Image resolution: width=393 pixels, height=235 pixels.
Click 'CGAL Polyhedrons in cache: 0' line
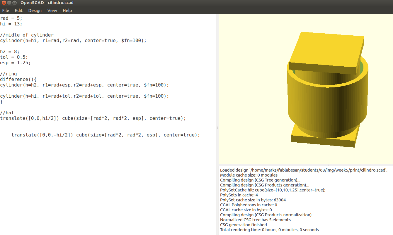point(249,205)
